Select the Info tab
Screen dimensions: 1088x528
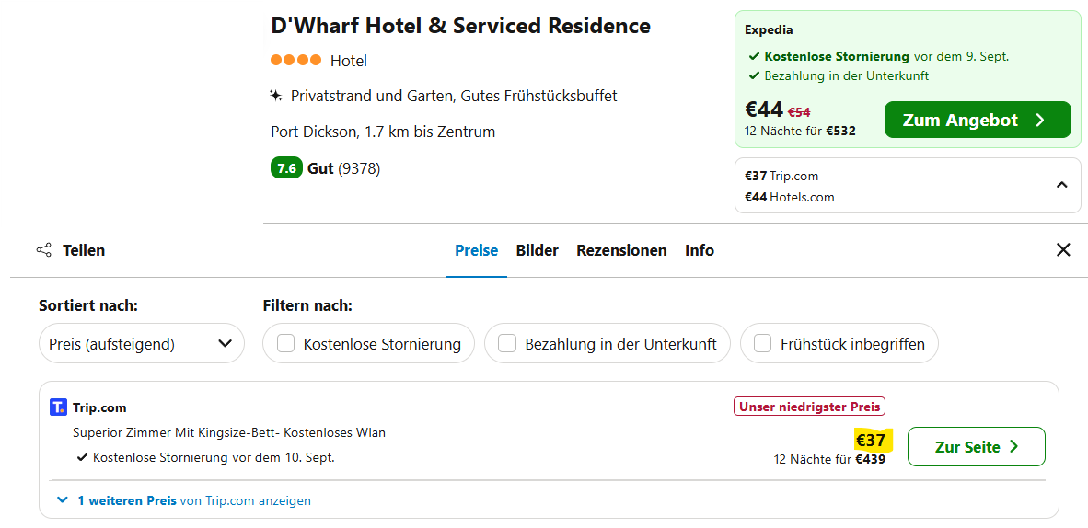click(x=700, y=250)
